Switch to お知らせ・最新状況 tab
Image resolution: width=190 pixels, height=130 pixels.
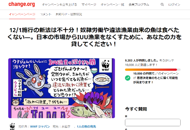[x=69, y=14]
